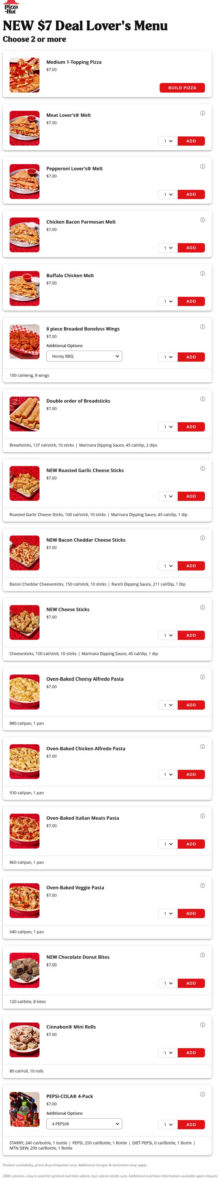Change quantity for NEW Cheese Sticks
The height and width of the screenshot is (1178, 218).
click(168, 635)
